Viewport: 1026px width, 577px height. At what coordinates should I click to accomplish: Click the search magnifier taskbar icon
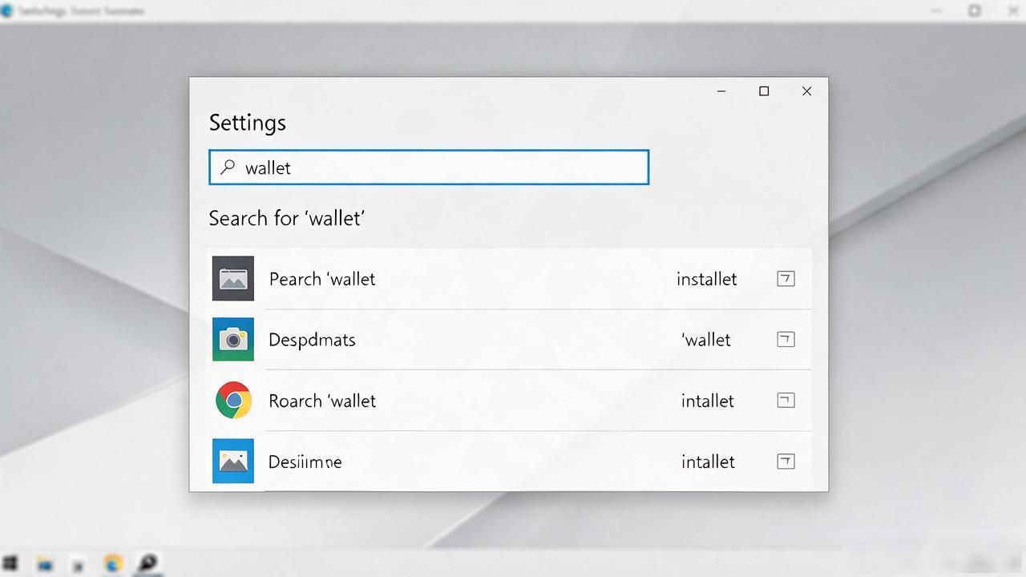coord(147,563)
